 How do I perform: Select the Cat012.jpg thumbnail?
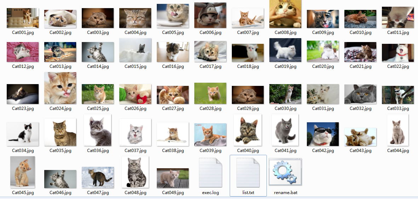[23, 52]
